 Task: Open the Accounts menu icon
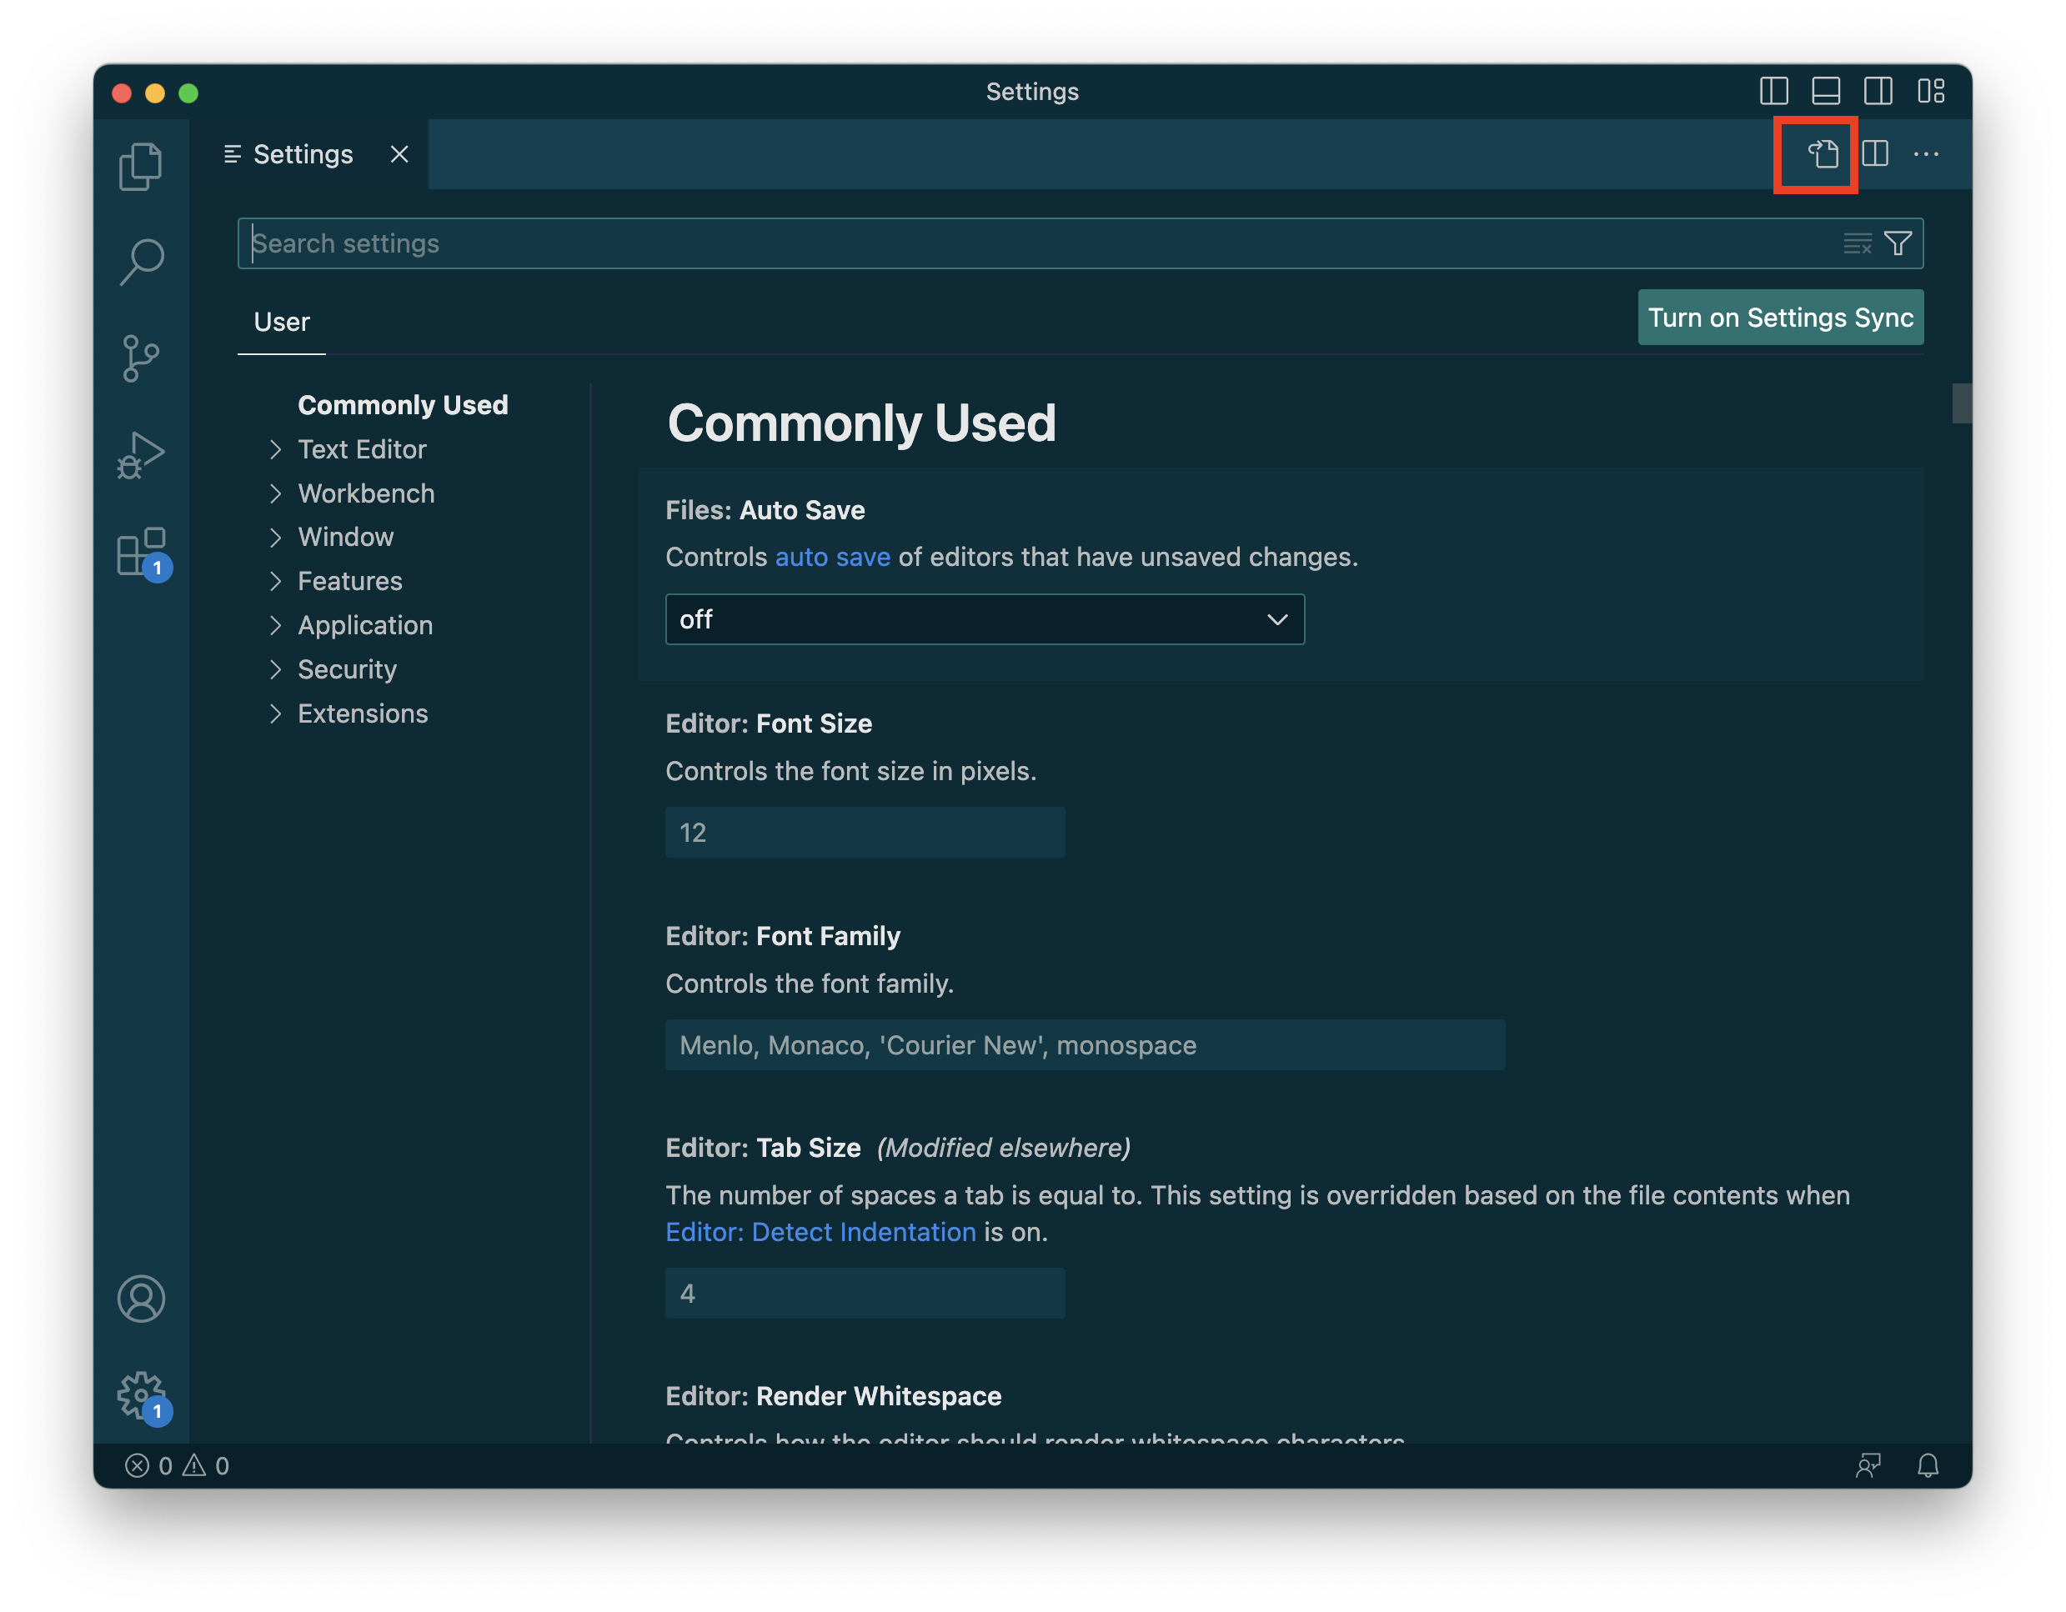coord(141,1298)
